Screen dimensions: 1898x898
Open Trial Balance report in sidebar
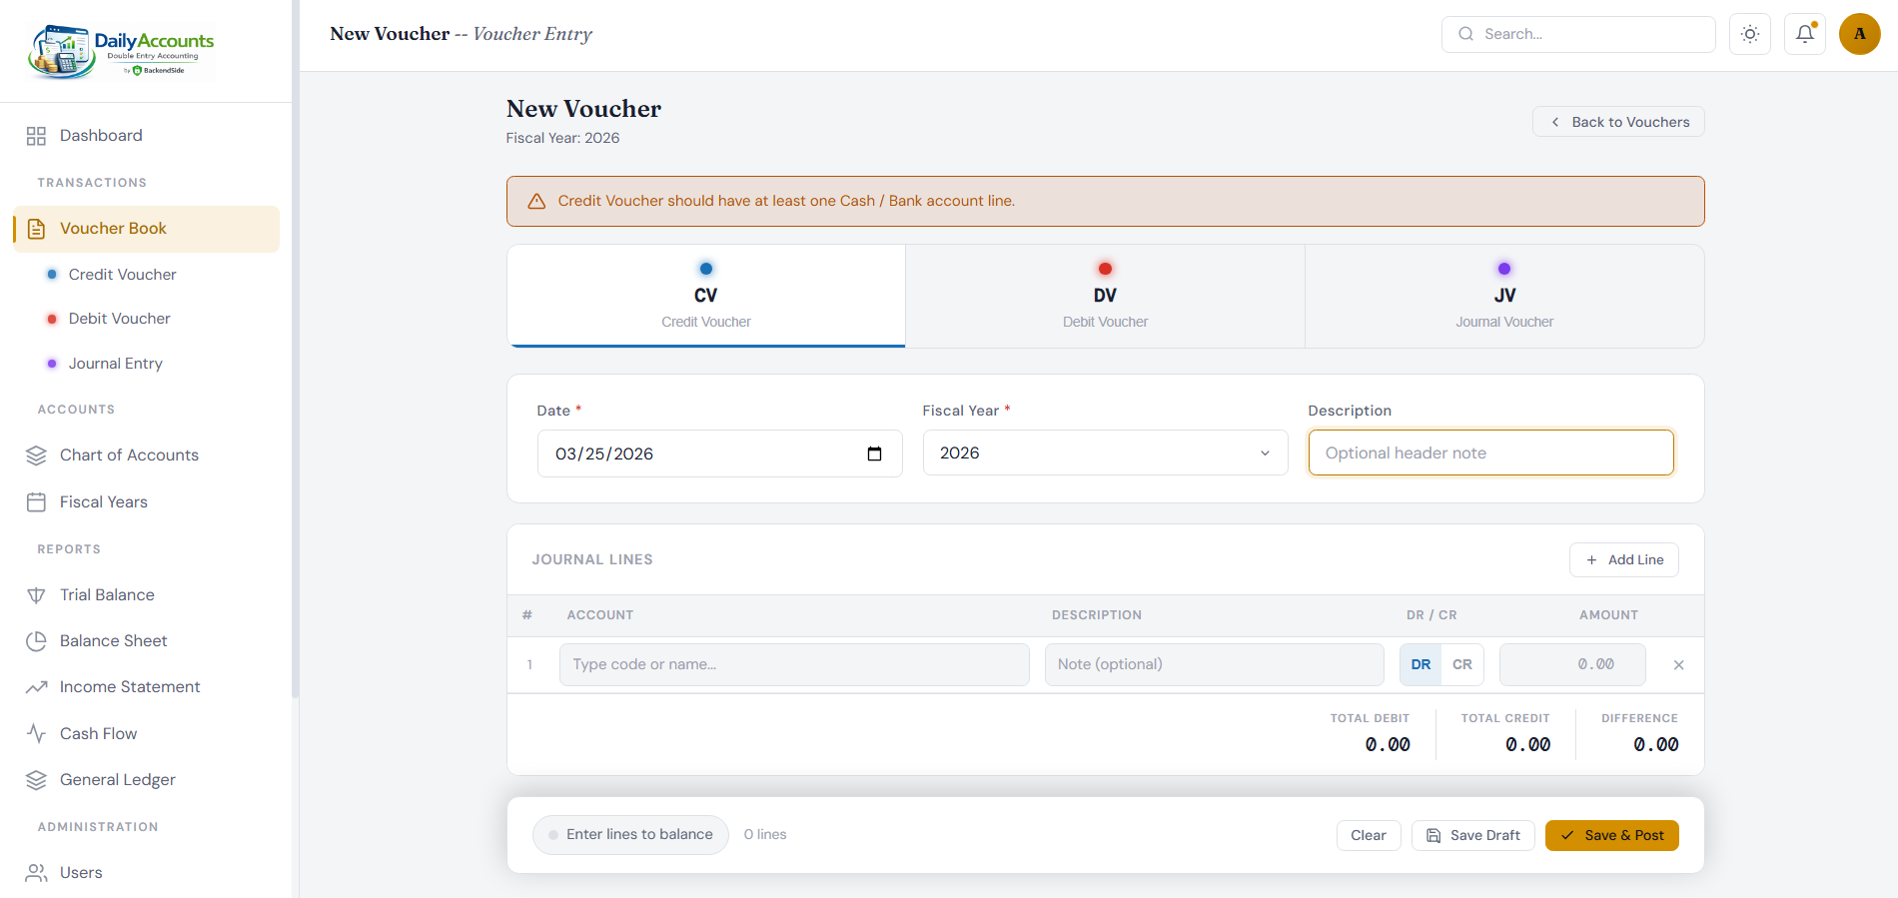coord(107,595)
